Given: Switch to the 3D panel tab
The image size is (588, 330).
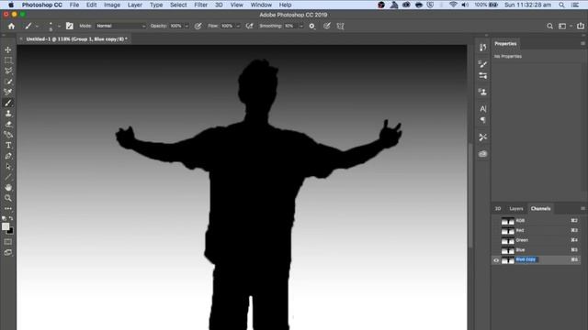Looking at the screenshot, I should point(498,208).
